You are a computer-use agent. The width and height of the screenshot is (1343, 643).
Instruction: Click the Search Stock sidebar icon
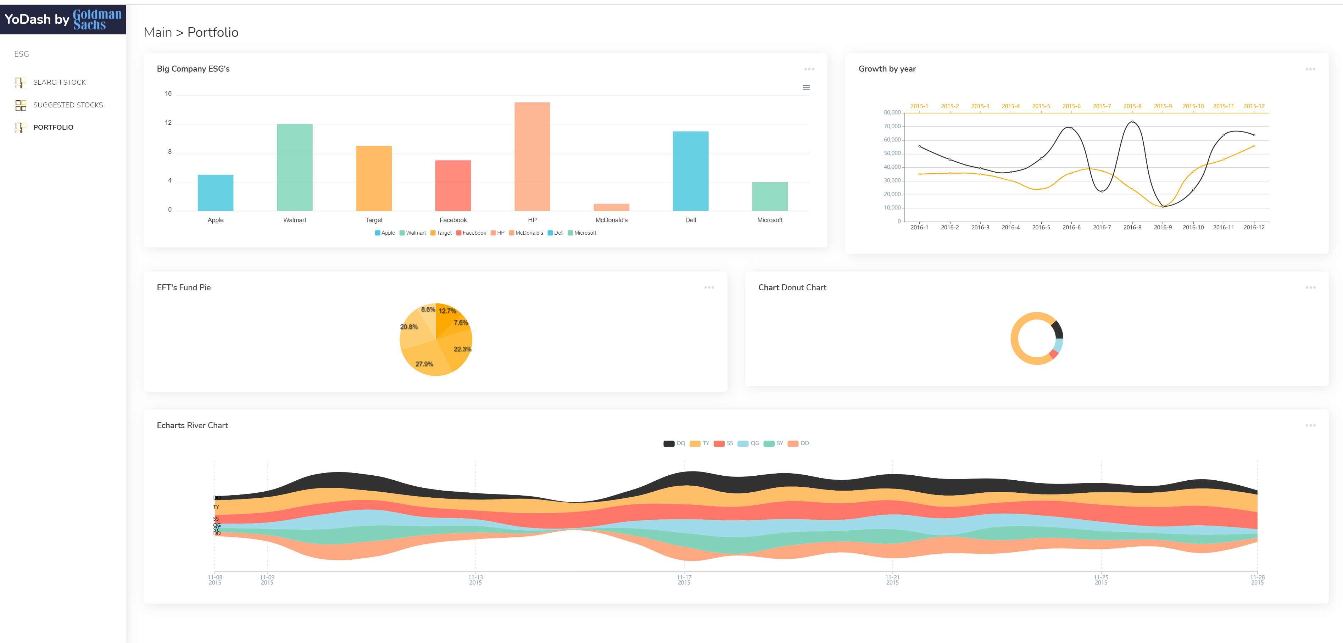tap(21, 82)
